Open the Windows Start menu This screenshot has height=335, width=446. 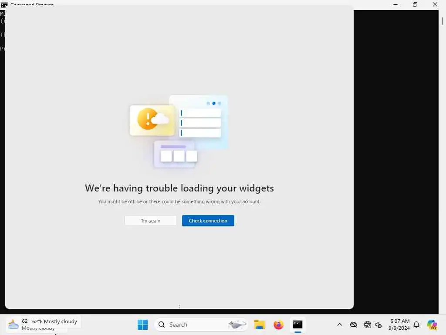[142, 325]
